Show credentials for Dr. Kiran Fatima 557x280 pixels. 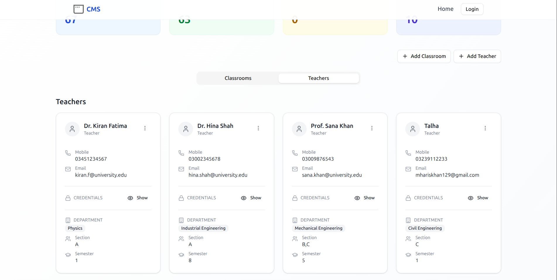[138, 198]
